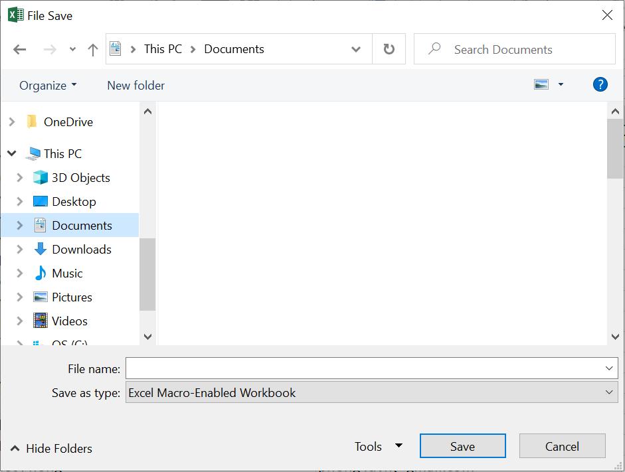
Task: Select This PC in navigation pane
Action: click(62, 153)
